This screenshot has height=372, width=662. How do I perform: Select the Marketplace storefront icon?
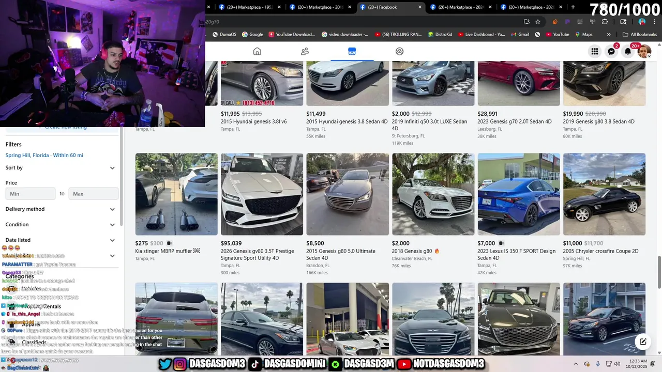tap(352, 51)
